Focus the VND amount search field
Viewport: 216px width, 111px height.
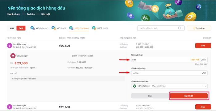(161, 28)
